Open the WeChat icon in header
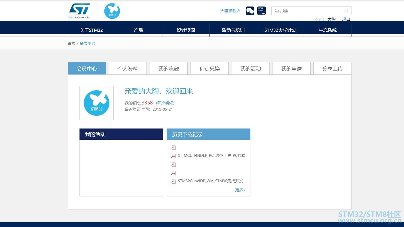The height and width of the screenshot is (227, 404). pyautogui.click(x=250, y=11)
